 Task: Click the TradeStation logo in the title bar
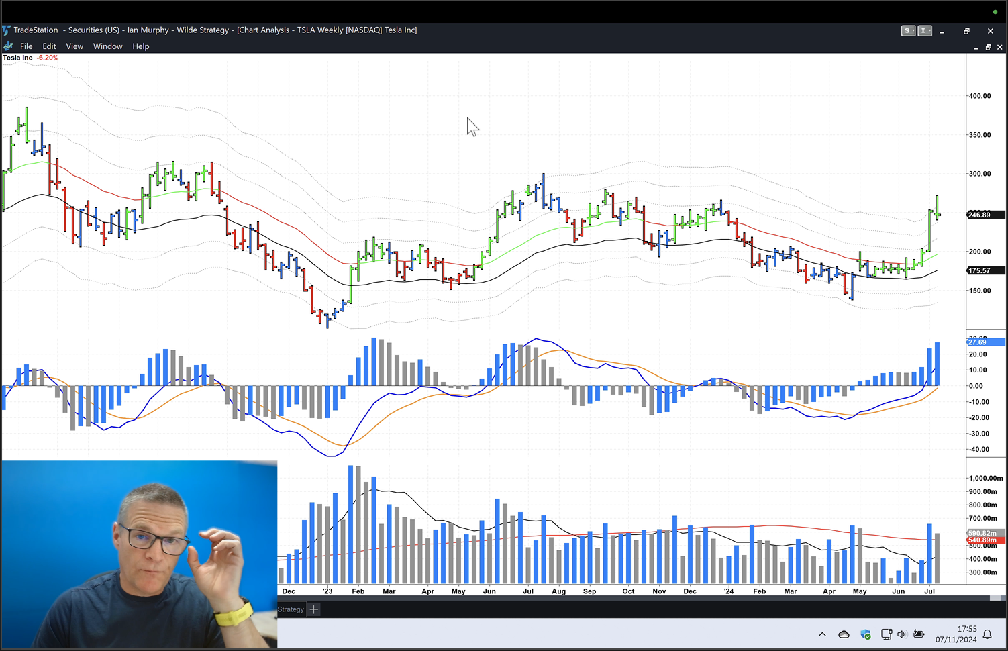6,30
